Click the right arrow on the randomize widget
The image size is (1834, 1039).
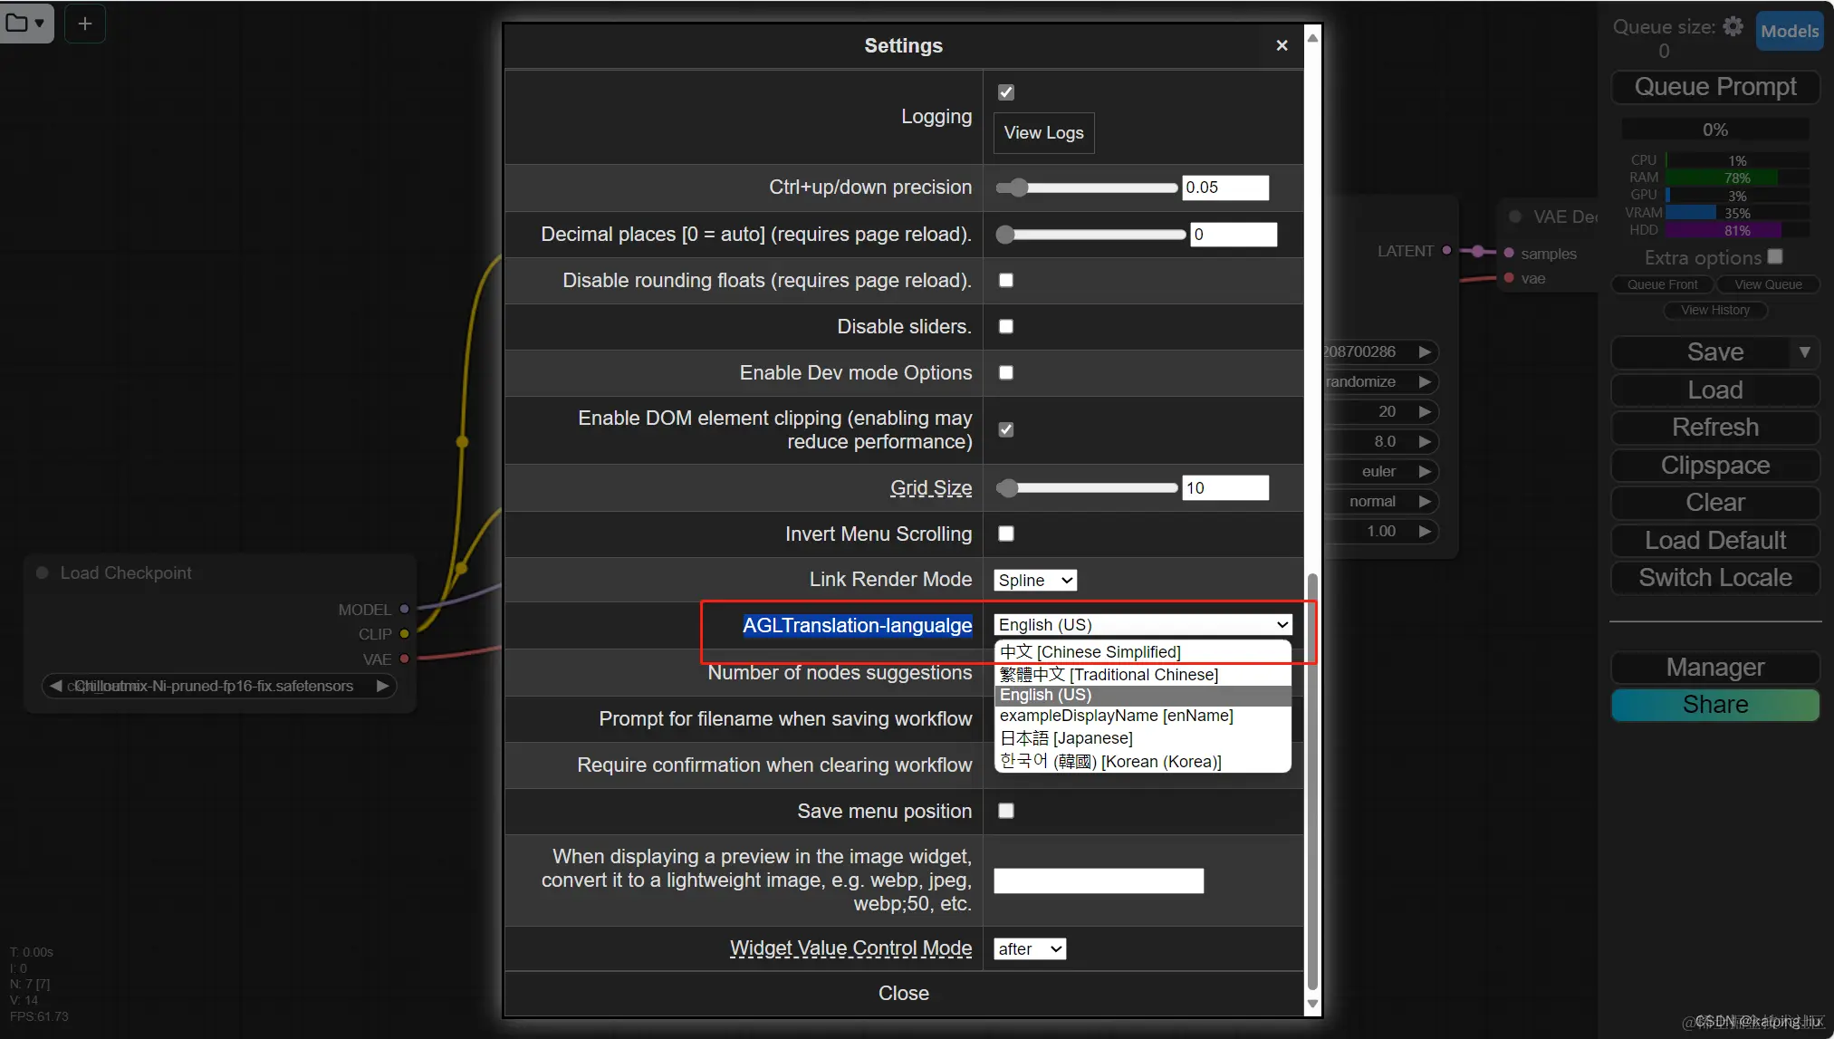click(1425, 381)
